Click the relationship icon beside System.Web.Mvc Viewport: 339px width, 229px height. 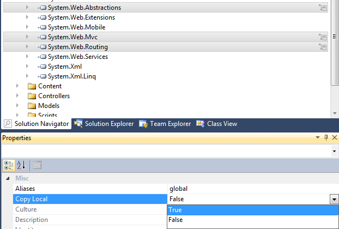323,37
